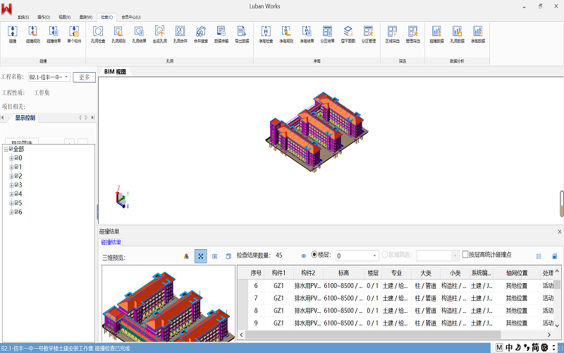Click the 区域筛选 region filter icon
Image resolution: width=564 pixels, height=353 pixels.
click(x=393, y=34)
